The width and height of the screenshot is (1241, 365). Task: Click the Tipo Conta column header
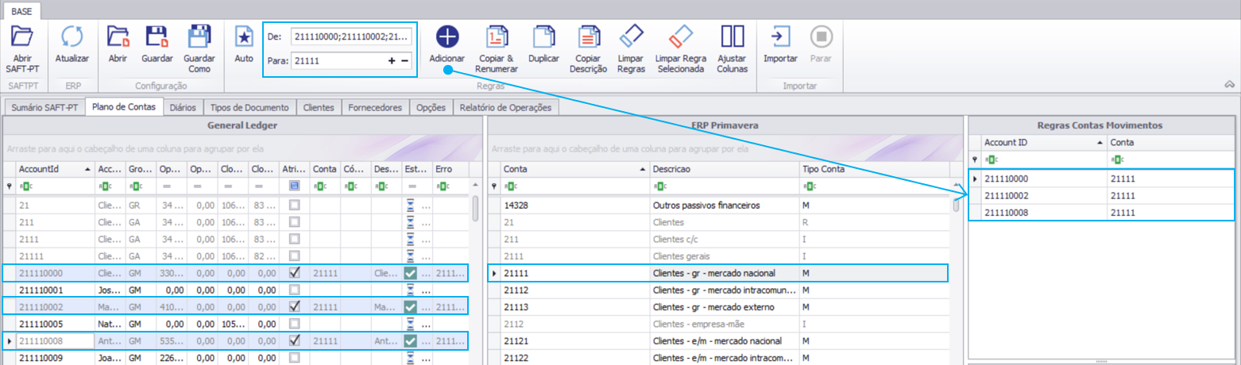(874, 169)
